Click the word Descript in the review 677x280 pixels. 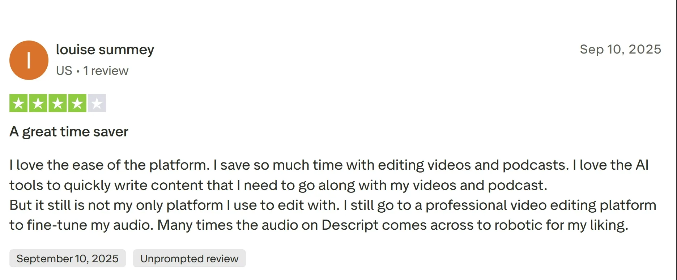[x=350, y=225]
